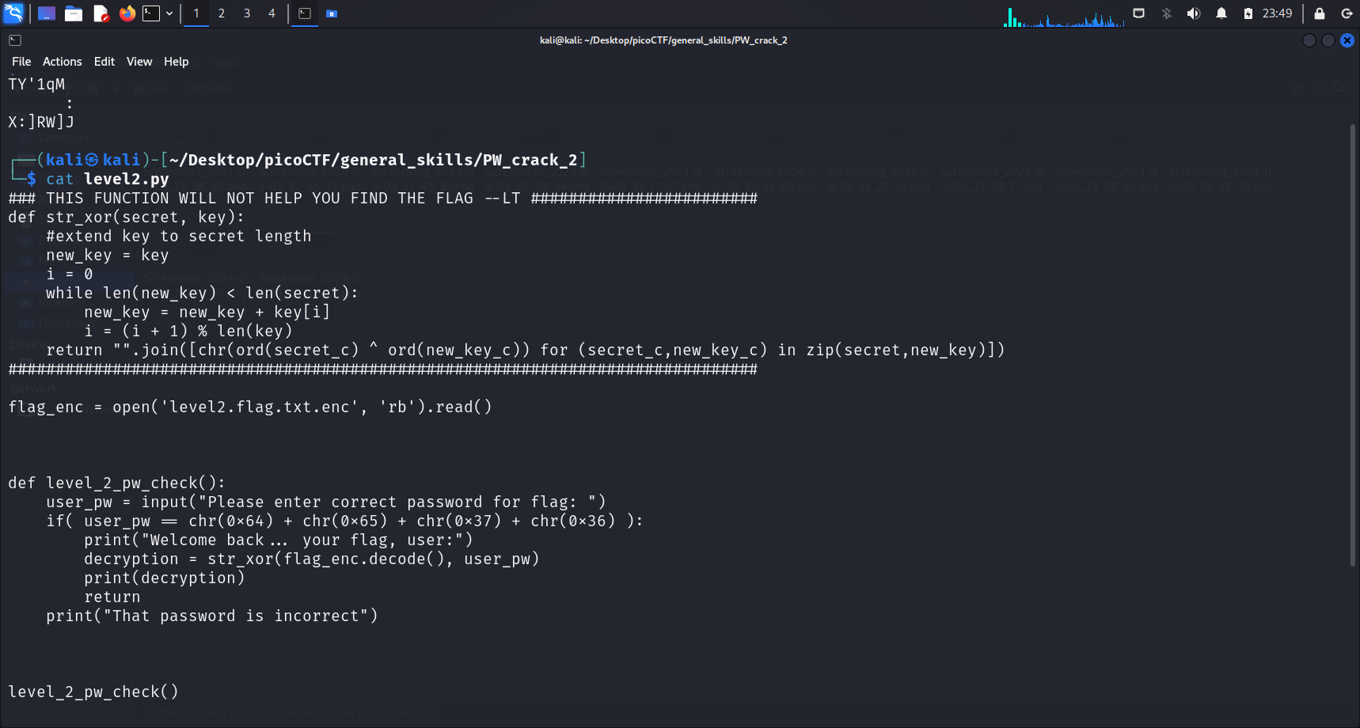Show the desktop using panel icon
1360x728 pixels.
point(47,13)
